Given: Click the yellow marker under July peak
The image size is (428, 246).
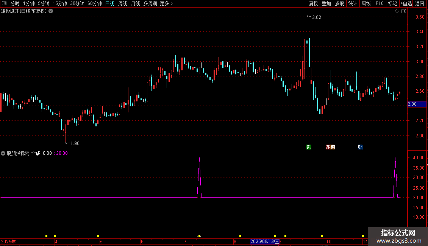Looking at the screenshot, I should pyautogui.click(x=199, y=236).
